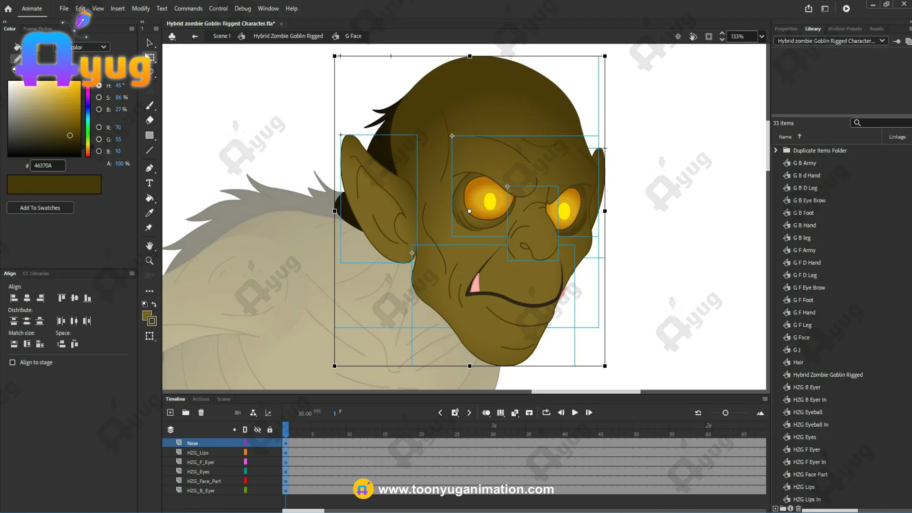Image resolution: width=912 pixels, height=513 pixels.
Task: Delete layer with timeline trash icon
Action: (201, 413)
